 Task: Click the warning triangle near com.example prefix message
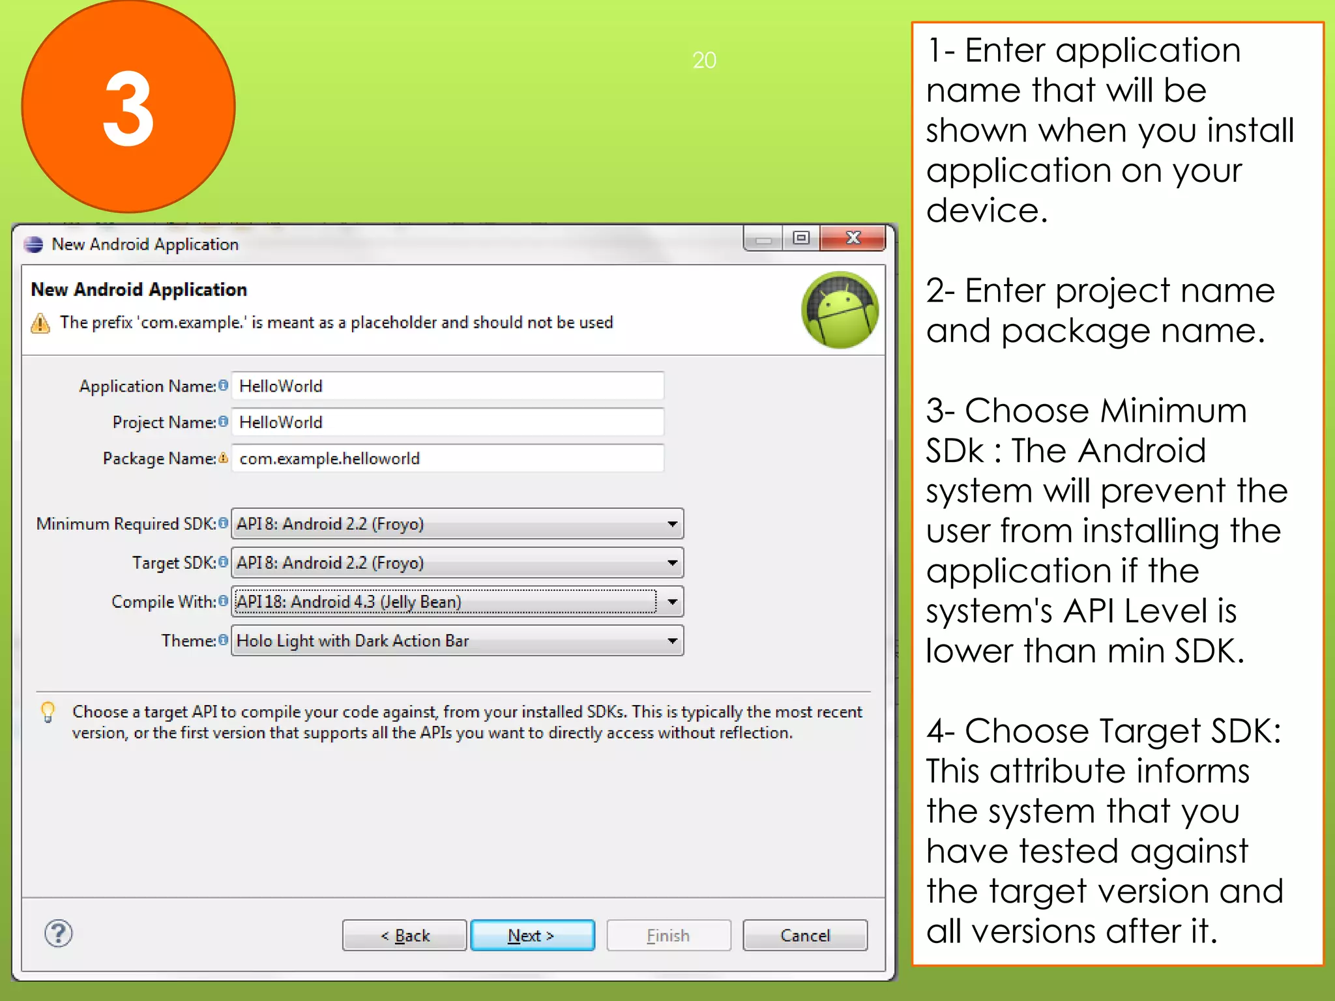coord(40,323)
